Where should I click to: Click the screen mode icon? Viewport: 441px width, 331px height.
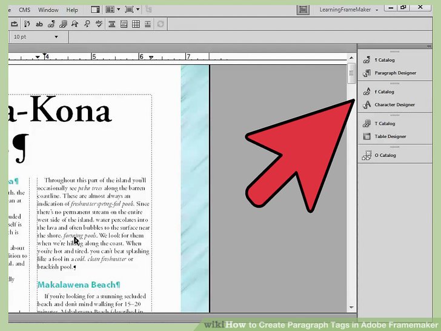tap(129, 10)
